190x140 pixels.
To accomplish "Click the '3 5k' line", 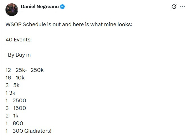I will (x=13, y=85).
